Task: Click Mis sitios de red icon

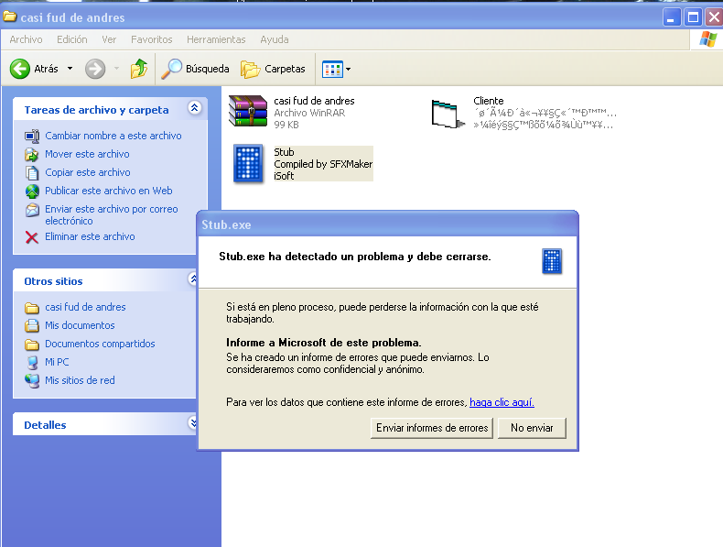Action: coord(32,381)
